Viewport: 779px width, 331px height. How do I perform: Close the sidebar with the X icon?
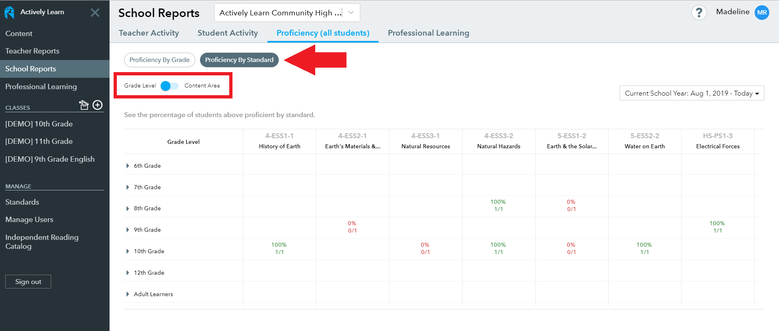click(x=95, y=13)
